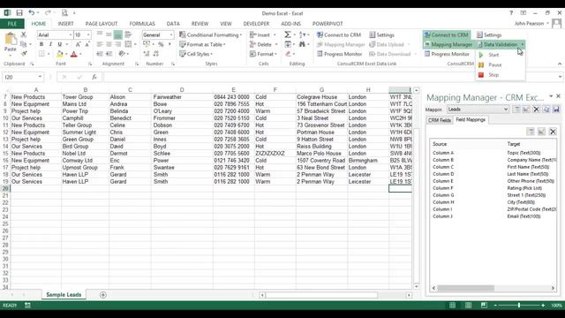Click the Undo arrow icon
This screenshot has height=318, width=565.
[32, 13]
